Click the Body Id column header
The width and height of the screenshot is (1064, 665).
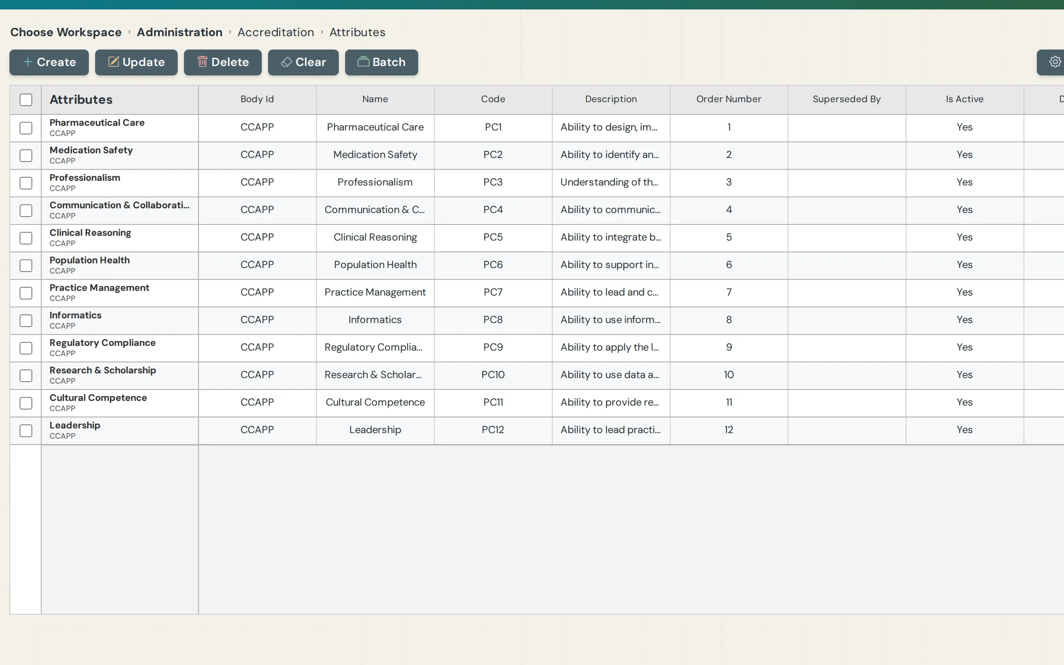(257, 99)
